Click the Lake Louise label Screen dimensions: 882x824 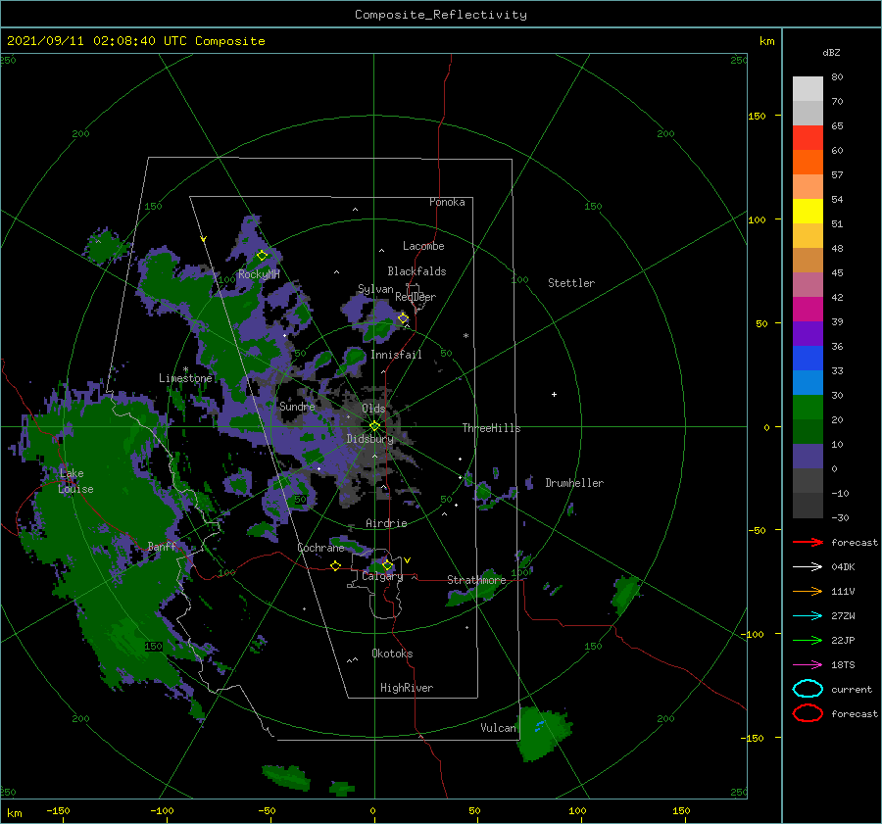75,481
